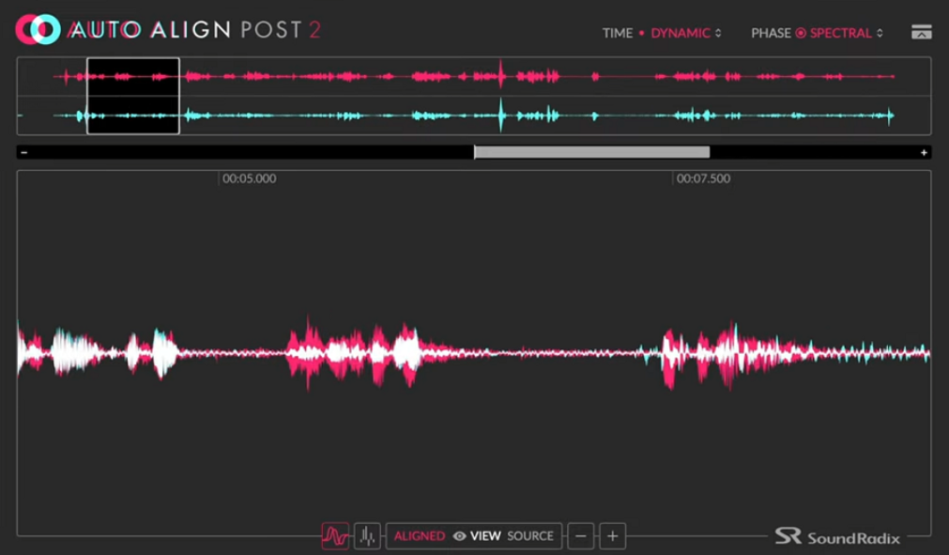The height and width of the screenshot is (555, 949).
Task: Click the plus zoom in button at the bottom
Action: (613, 535)
